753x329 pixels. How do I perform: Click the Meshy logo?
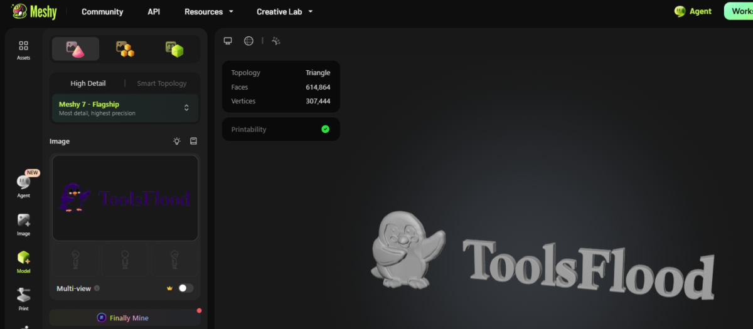tap(35, 11)
